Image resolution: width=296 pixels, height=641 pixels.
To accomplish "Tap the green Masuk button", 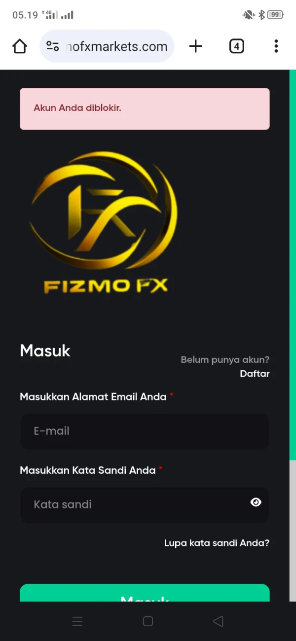I will click(145, 593).
